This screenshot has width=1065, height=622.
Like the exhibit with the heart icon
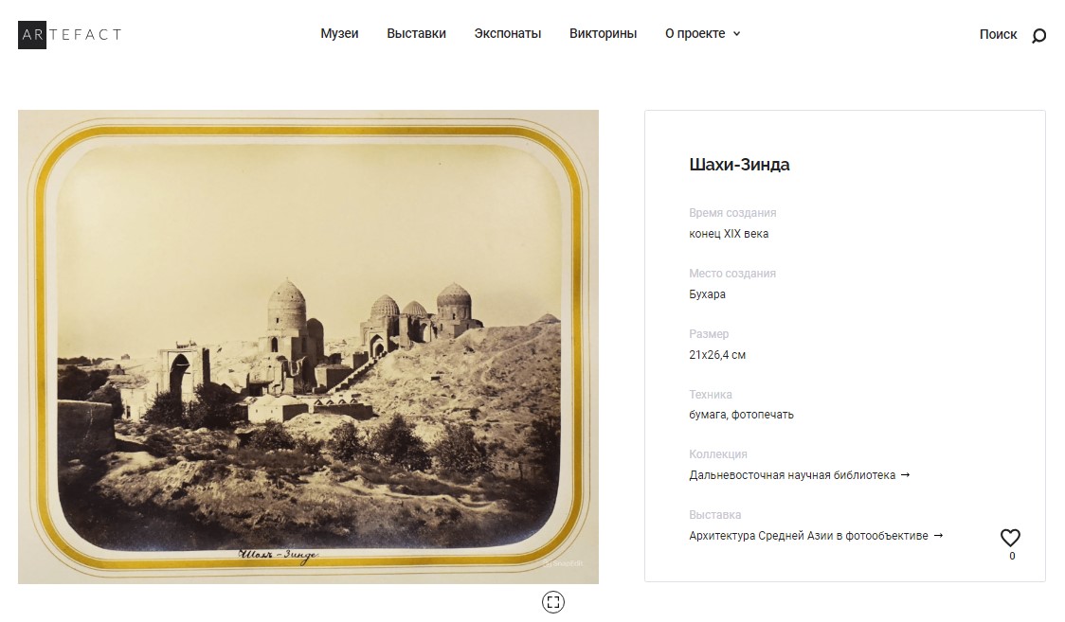[1011, 538]
